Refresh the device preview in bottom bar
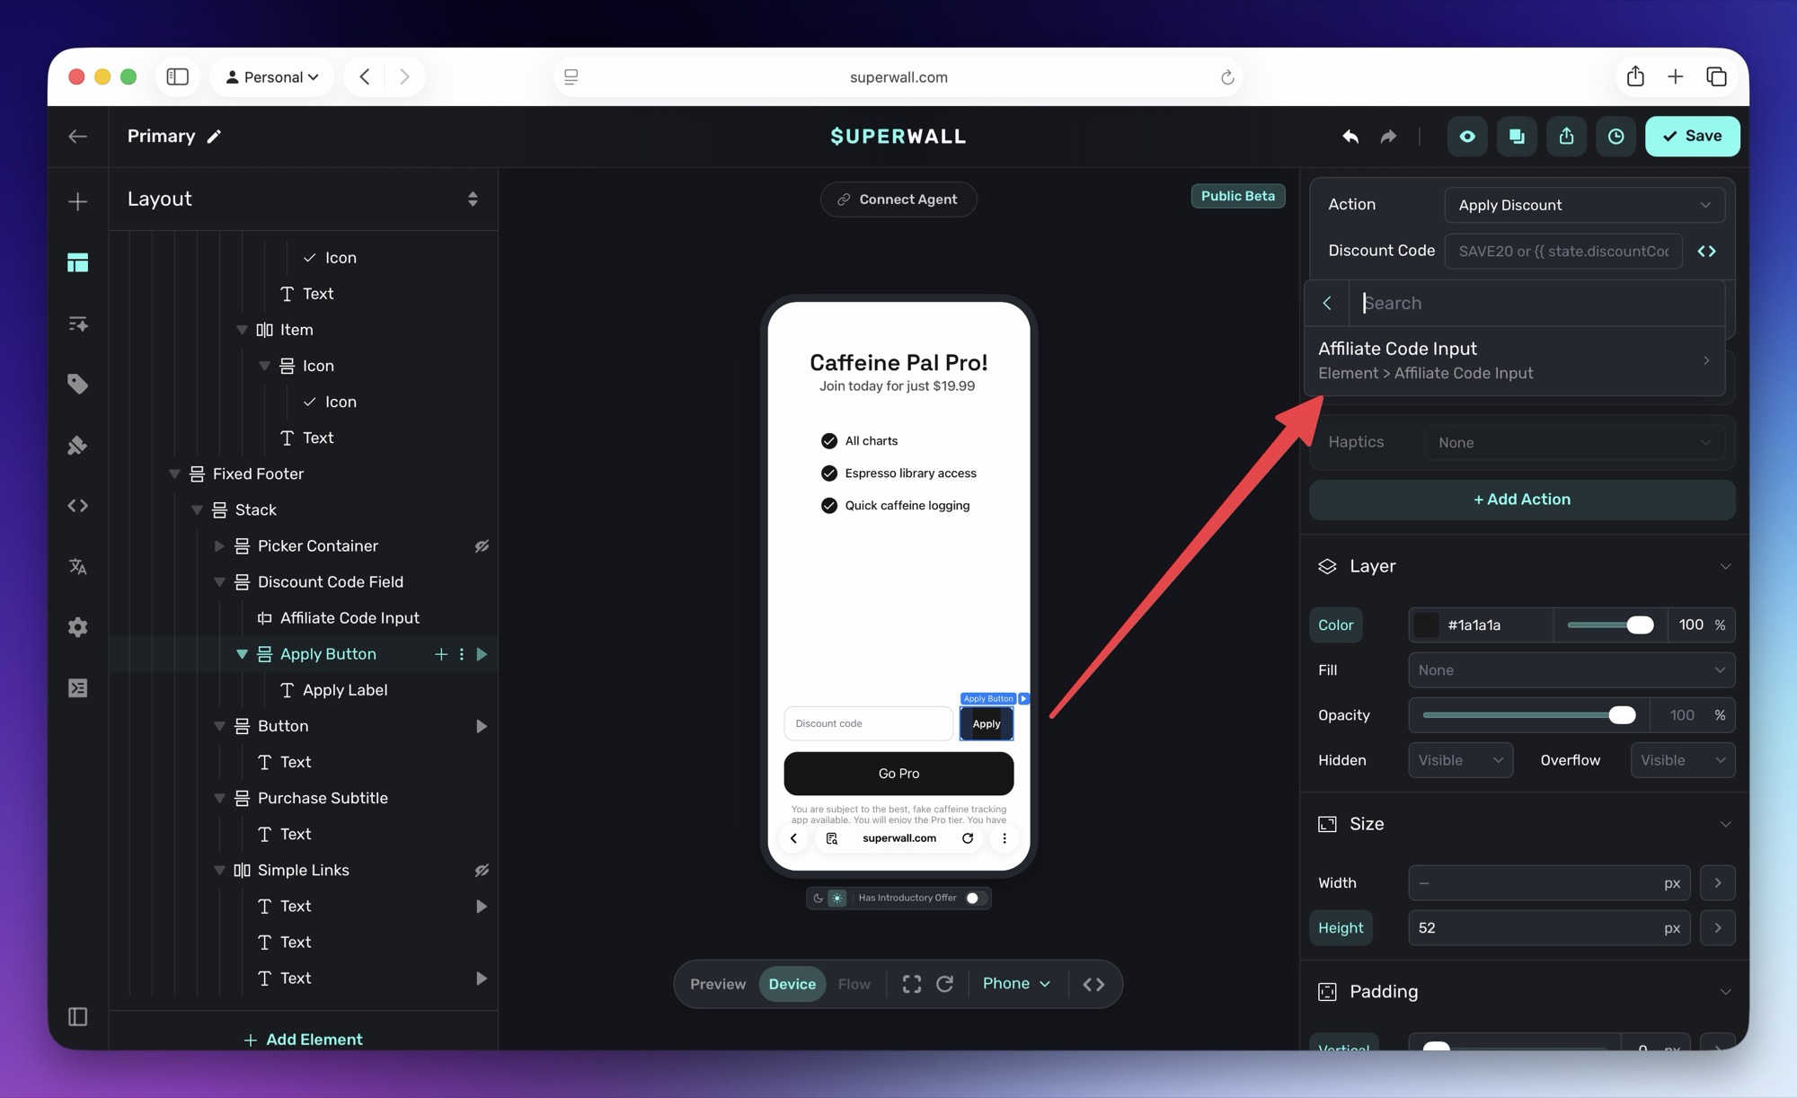The image size is (1797, 1098). (x=944, y=984)
